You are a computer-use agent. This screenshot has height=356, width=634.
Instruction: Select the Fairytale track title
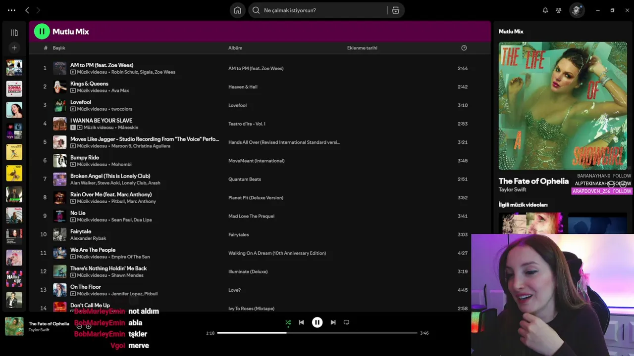point(81,231)
